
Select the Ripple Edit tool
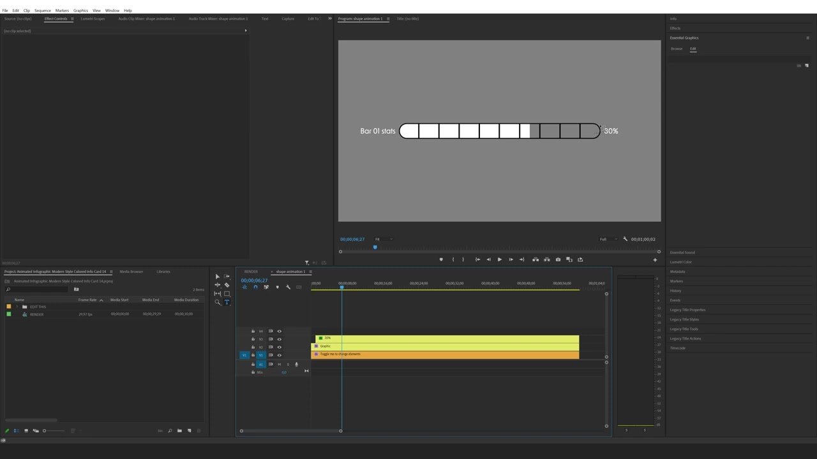[218, 285]
